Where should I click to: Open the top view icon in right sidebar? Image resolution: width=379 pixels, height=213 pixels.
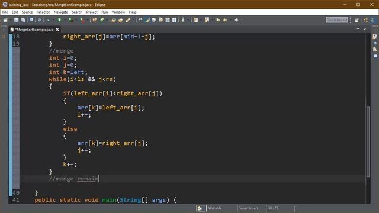(x=375, y=37)
